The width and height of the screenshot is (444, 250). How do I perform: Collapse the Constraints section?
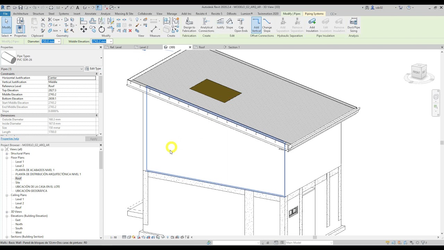pos(96,74)
